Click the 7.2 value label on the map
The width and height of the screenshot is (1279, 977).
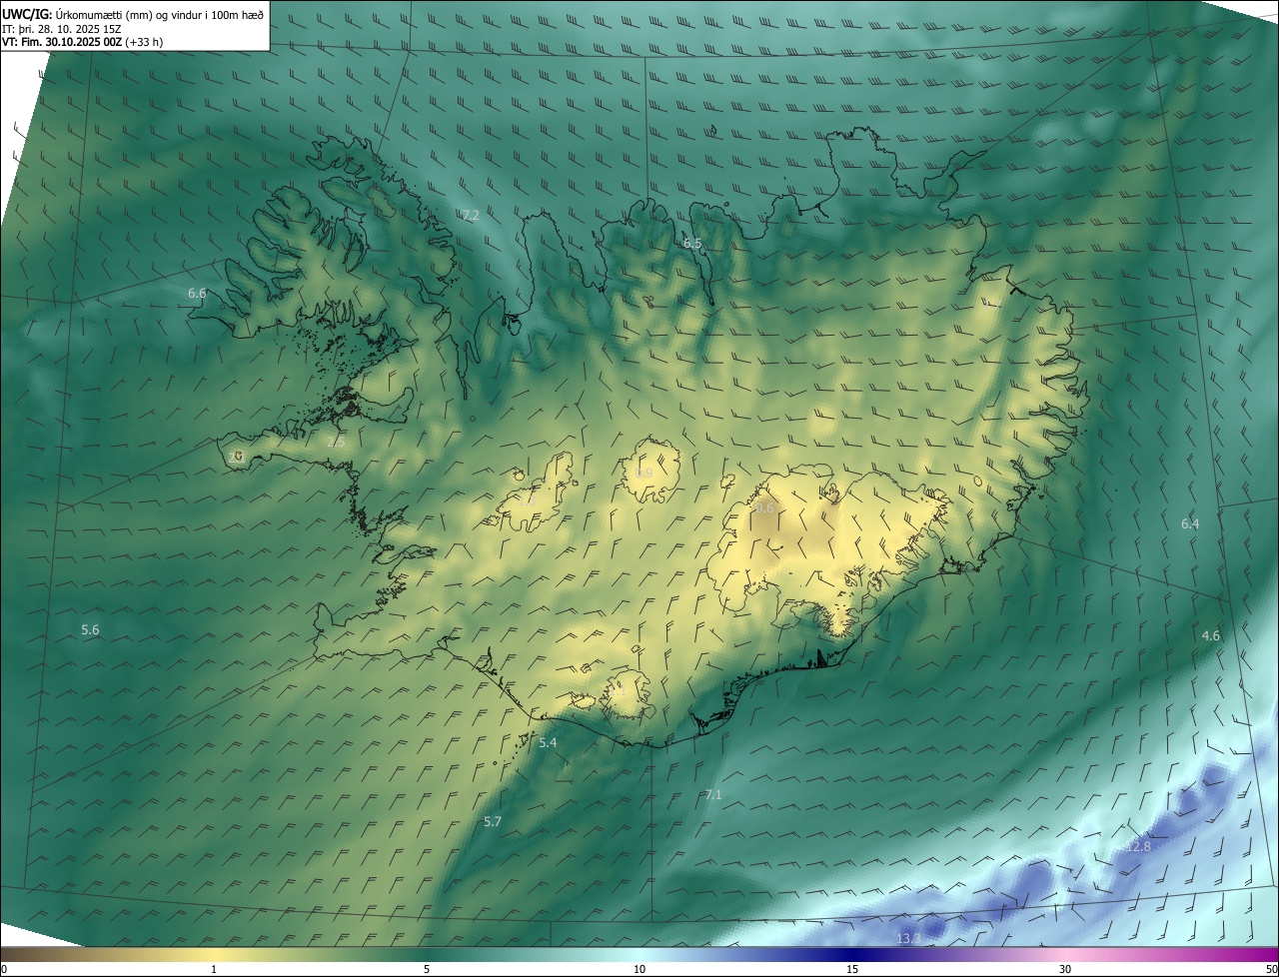tap(471, 216)
